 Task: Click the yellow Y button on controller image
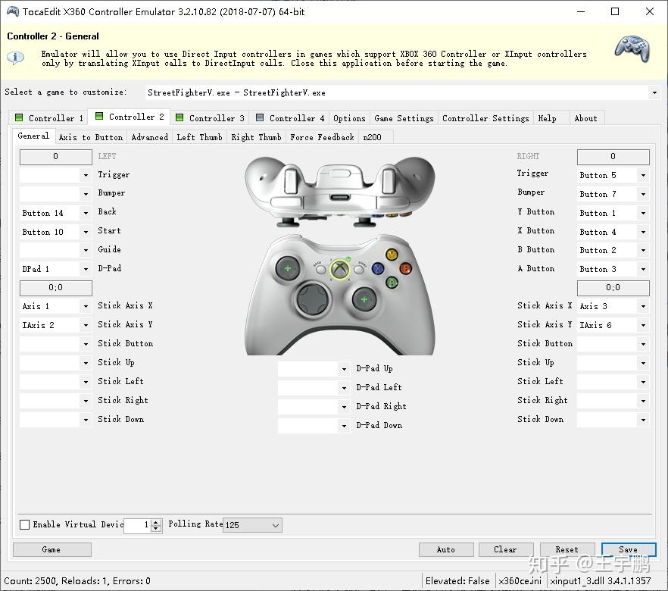pos(392,255)
